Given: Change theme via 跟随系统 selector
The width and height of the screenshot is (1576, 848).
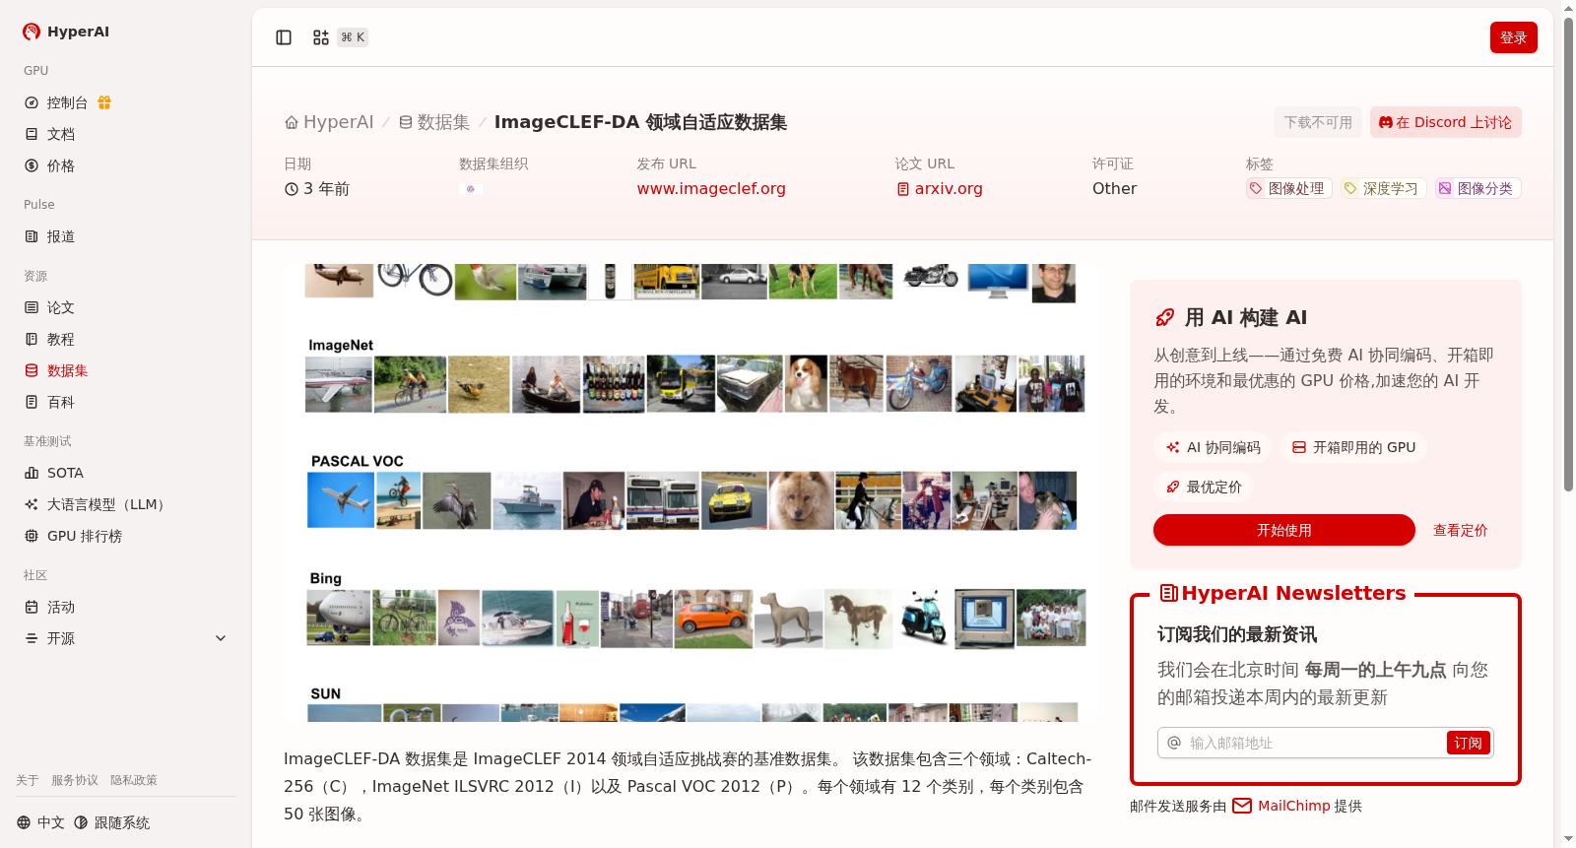Looking at the screenshot, I should point(111,822).
